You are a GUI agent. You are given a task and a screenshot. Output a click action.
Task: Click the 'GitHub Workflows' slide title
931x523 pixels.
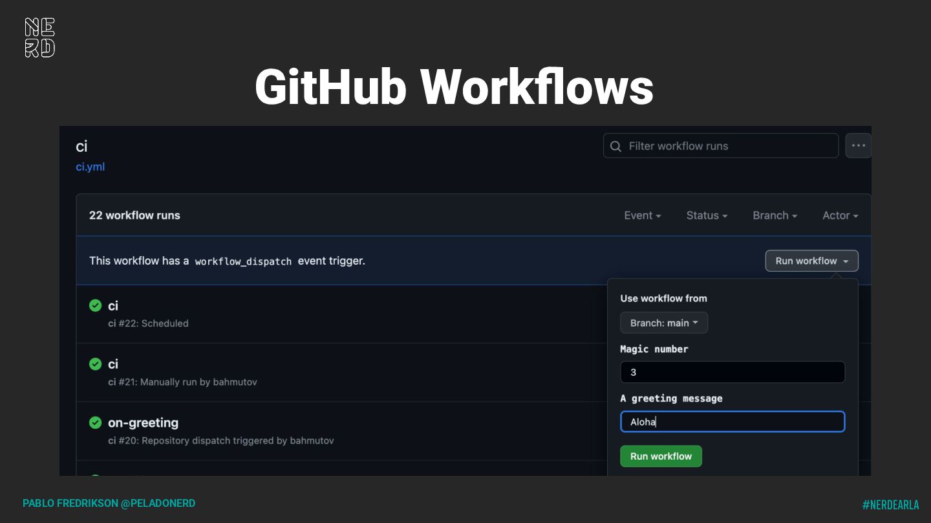(x=454, y=87)
